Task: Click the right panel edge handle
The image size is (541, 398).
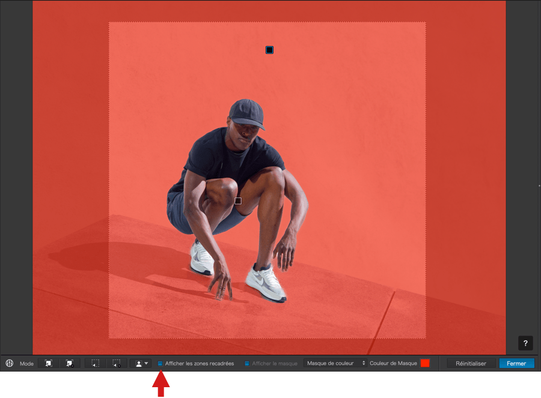Action: click(x=539, y=186)
